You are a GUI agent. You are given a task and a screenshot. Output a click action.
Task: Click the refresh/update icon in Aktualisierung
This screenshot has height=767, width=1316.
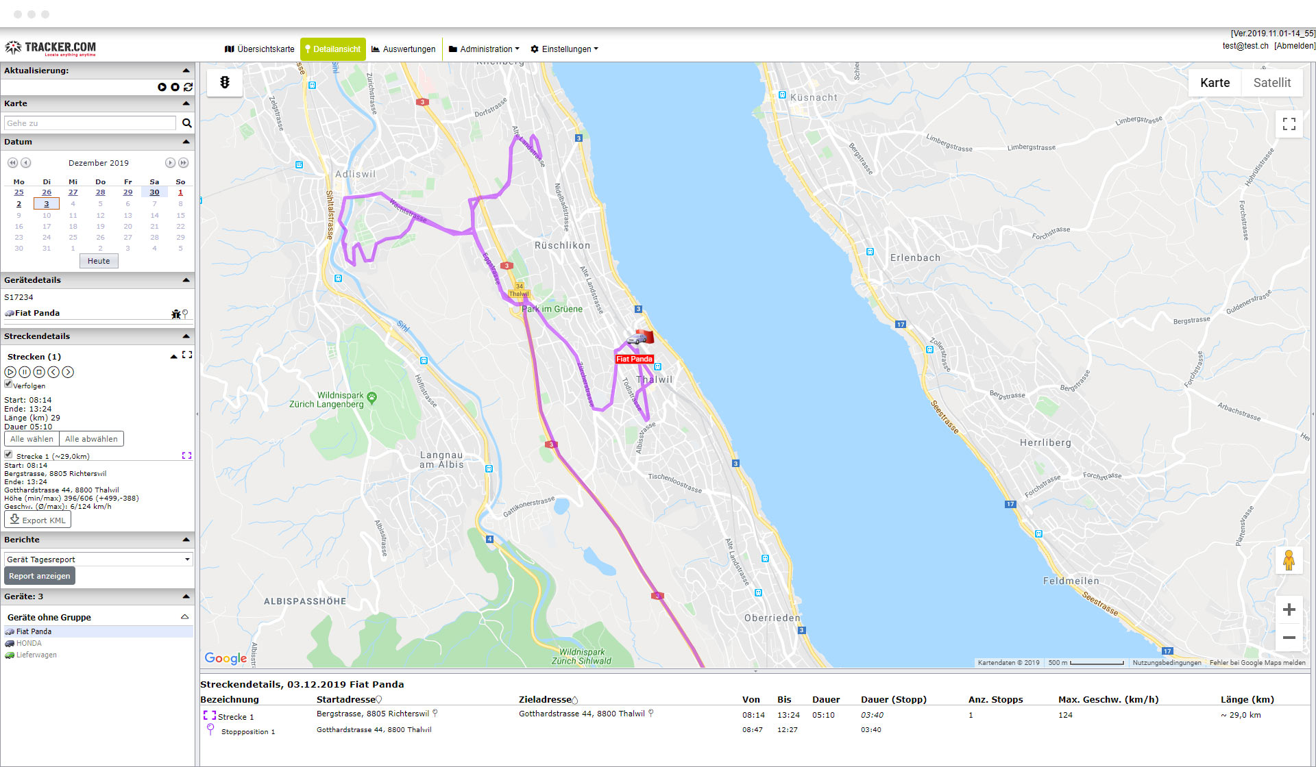point(186,87)
